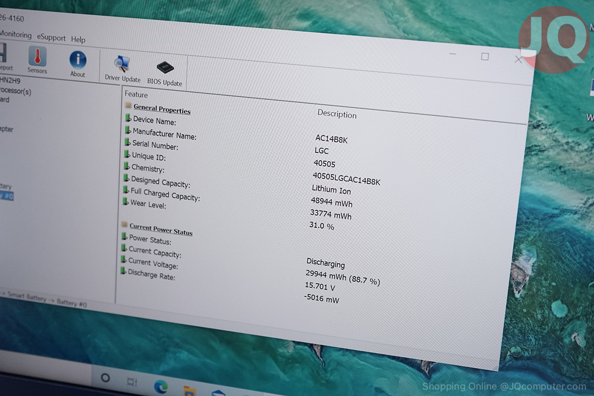This screenshot has height=396, width=594.
Task: Select the Full Charged Capacity row label
Action: click(x=165, y=194)
